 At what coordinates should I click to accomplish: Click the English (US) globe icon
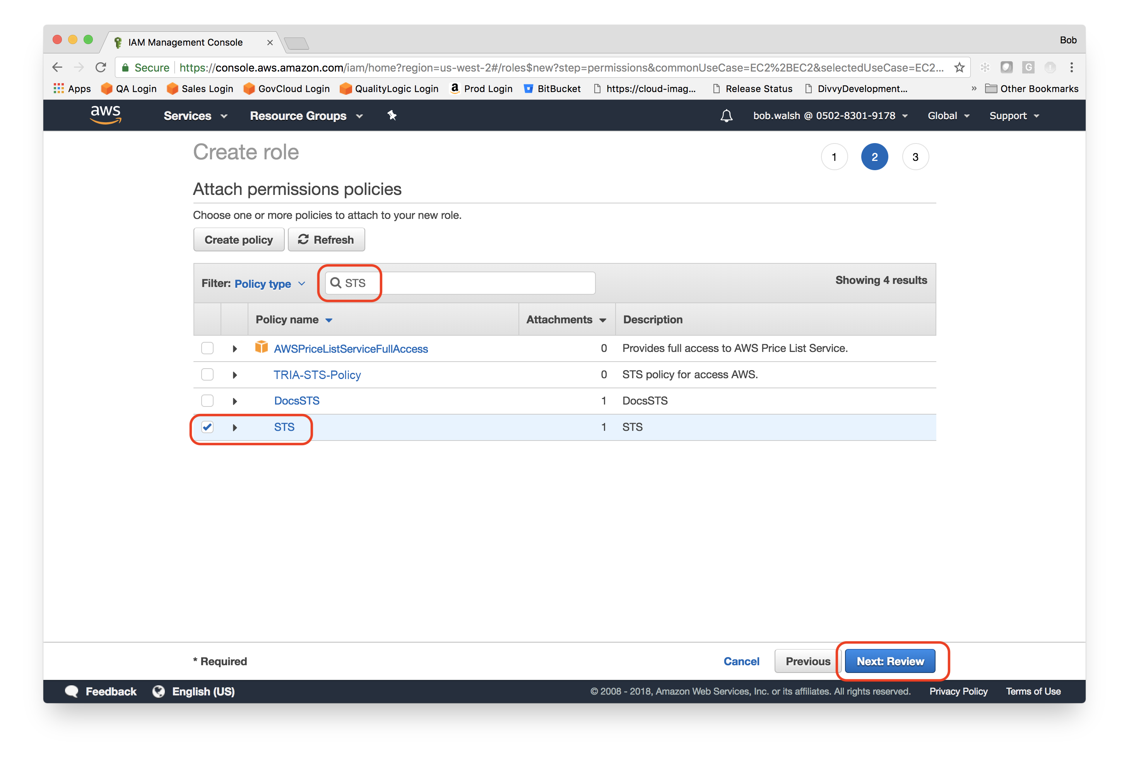[158, 691]
